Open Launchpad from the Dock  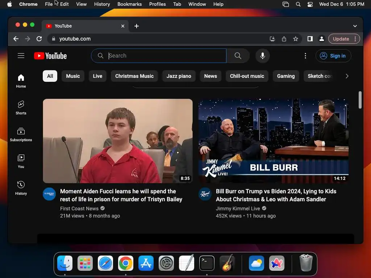point(85,263)
